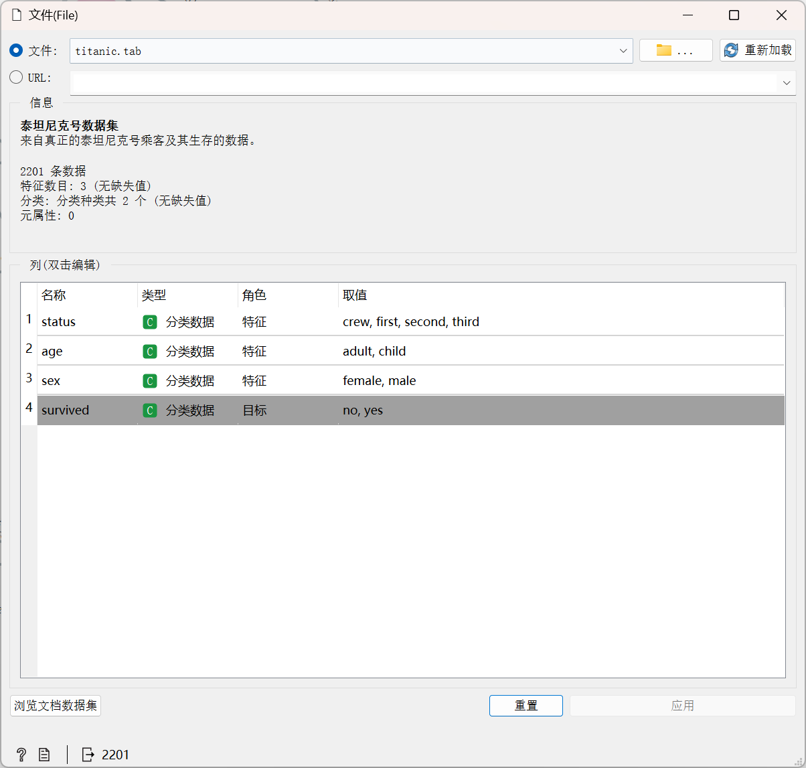
Task: Click the '元属性: 0' line
Action: [x=48, y=216]
